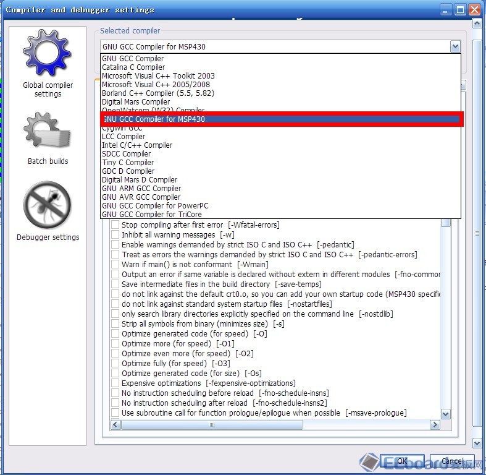Image resolution: width=486 pixels, height=475 pixels.
Task: Enable Optimize even more (for speed) -O2
Action: [115, 354]
